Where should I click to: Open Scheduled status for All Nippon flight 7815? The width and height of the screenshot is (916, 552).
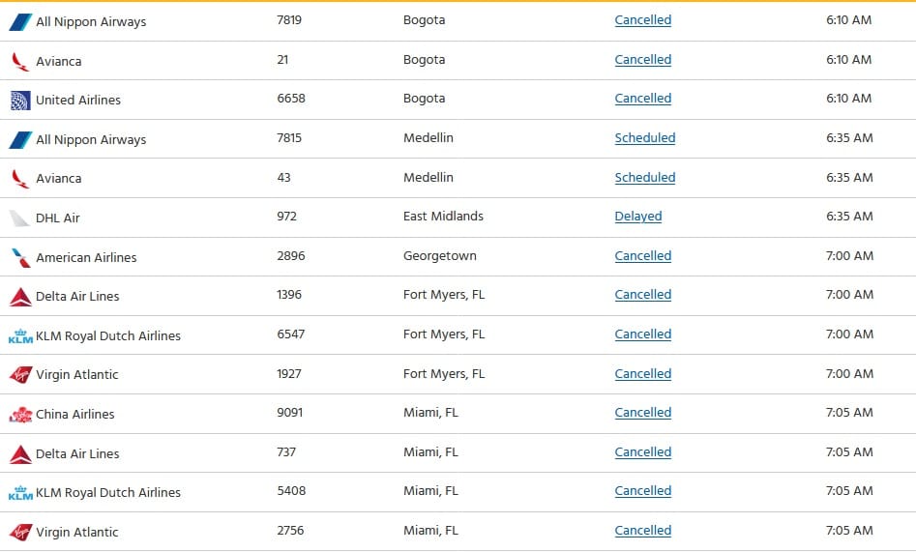[645, 138]
